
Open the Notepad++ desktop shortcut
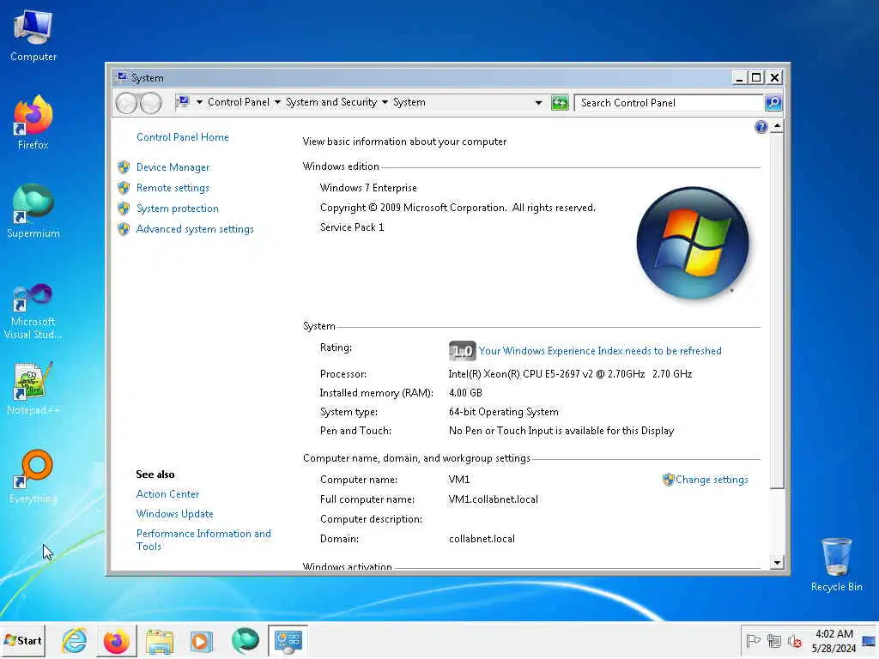tap(33, 389)
